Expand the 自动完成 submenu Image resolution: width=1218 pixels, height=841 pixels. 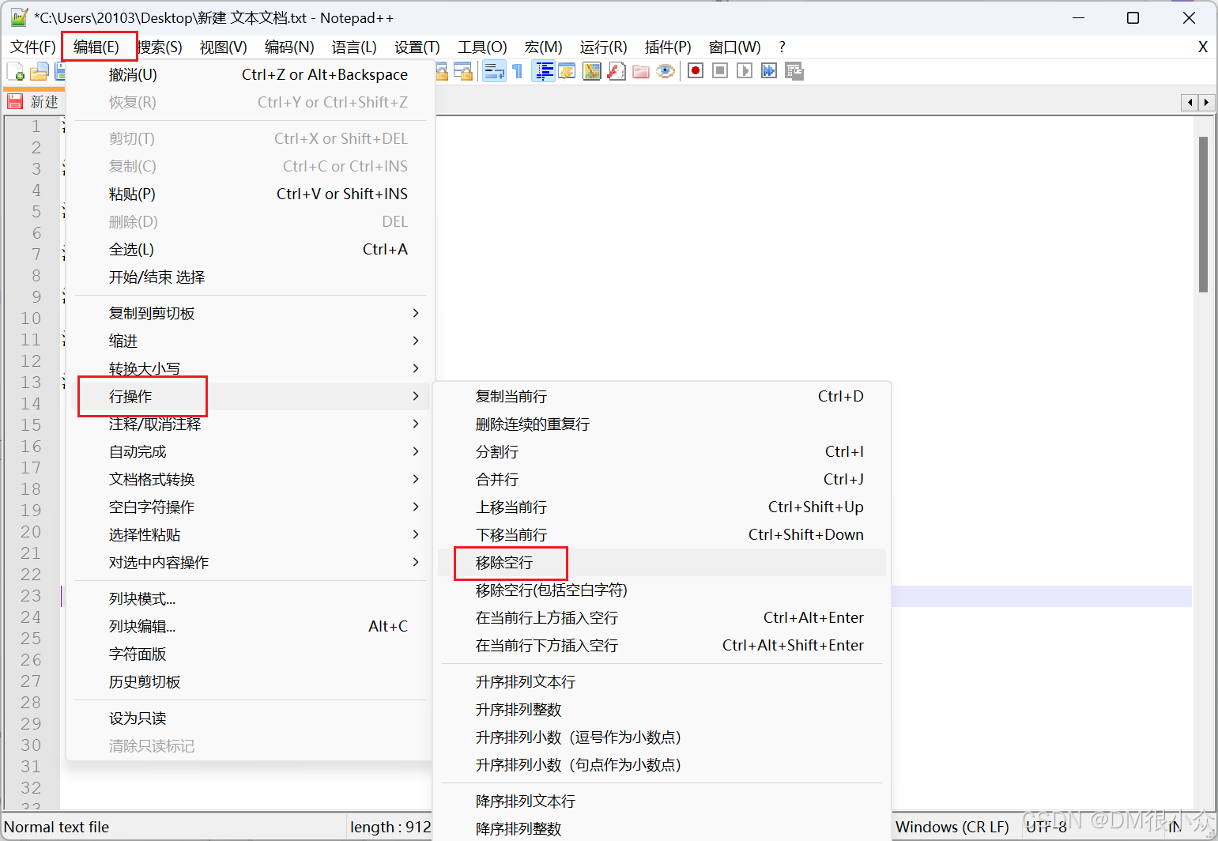click(x=251, y=451)
